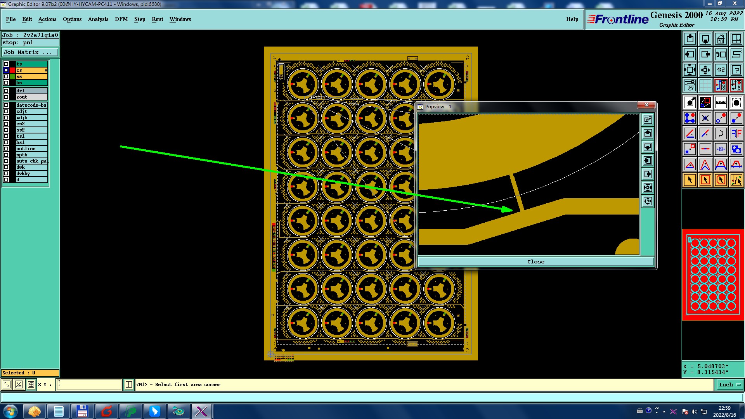Toggle the ts layer checkbox
745x419 pixels.
[6, 64]
